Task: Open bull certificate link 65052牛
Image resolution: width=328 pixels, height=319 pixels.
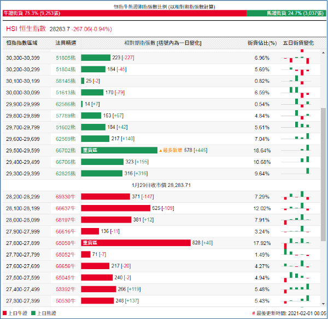Action: (66, 255)
